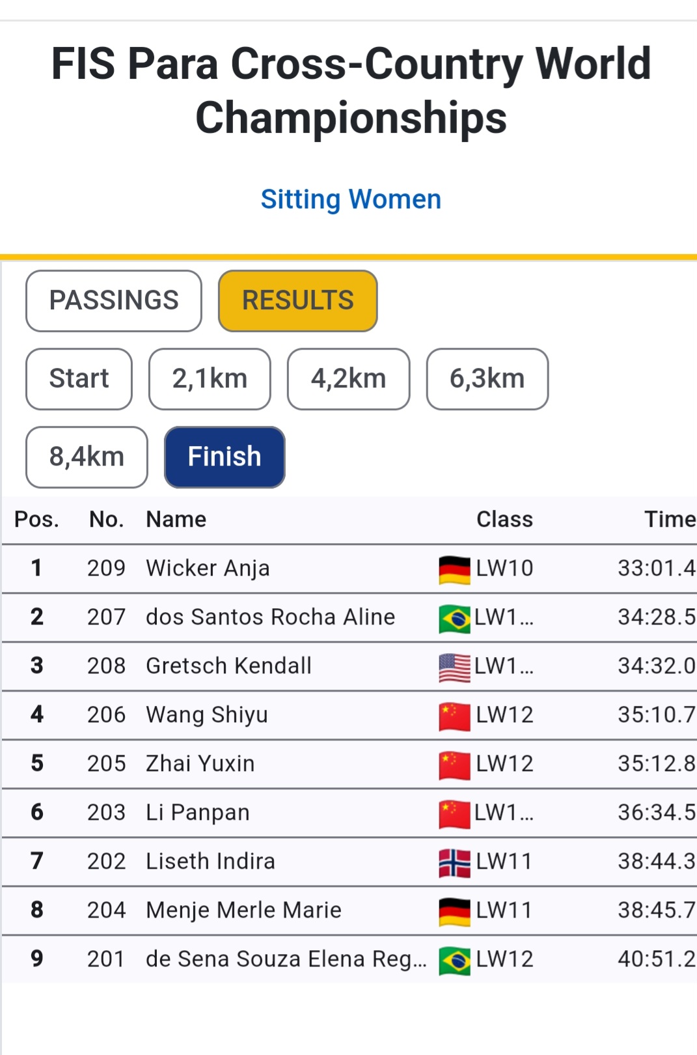The height and width of the screenshot is (1055, 697).
Task: View the 6,3km split results
Action: tap(487, 379)
